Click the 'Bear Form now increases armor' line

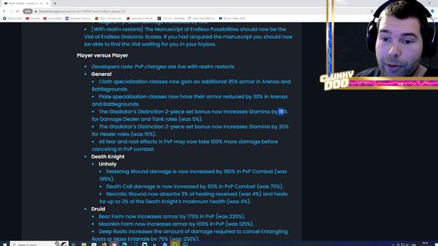pyautogui.click(x=172, y=217)
